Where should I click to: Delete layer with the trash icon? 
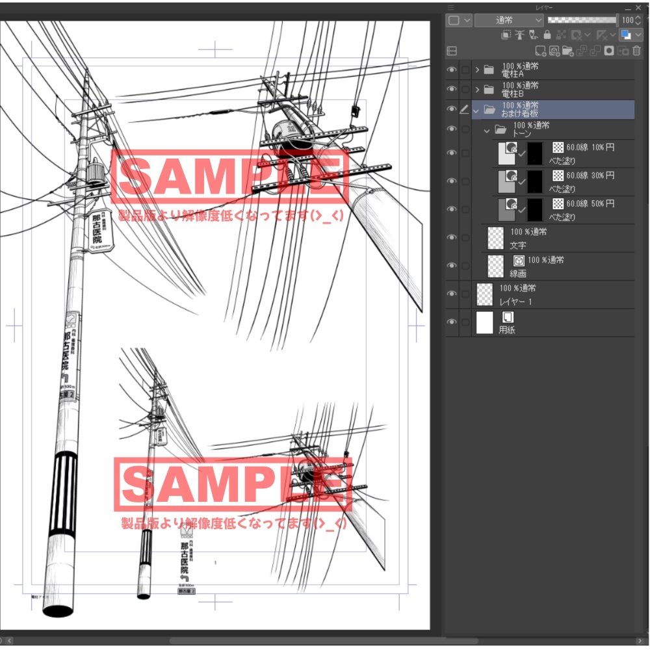click(637, 51)
